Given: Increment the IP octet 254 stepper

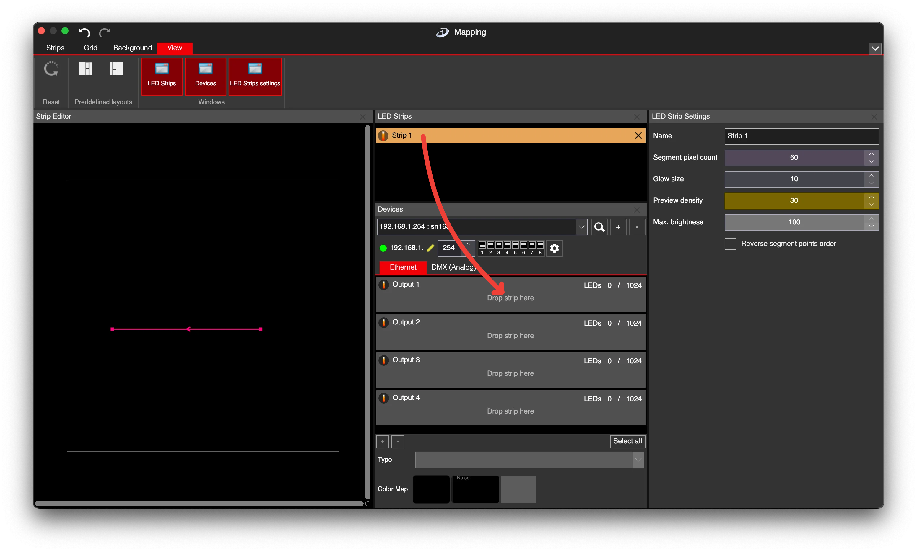Looking at the screenshot, I should (x=467, y=244).
